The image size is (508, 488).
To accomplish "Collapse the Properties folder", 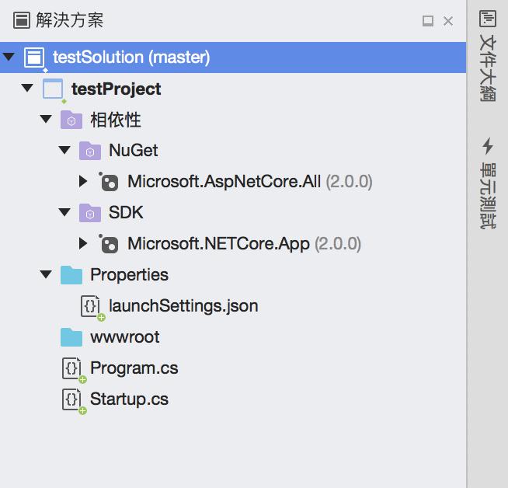I will coord(47,275).
